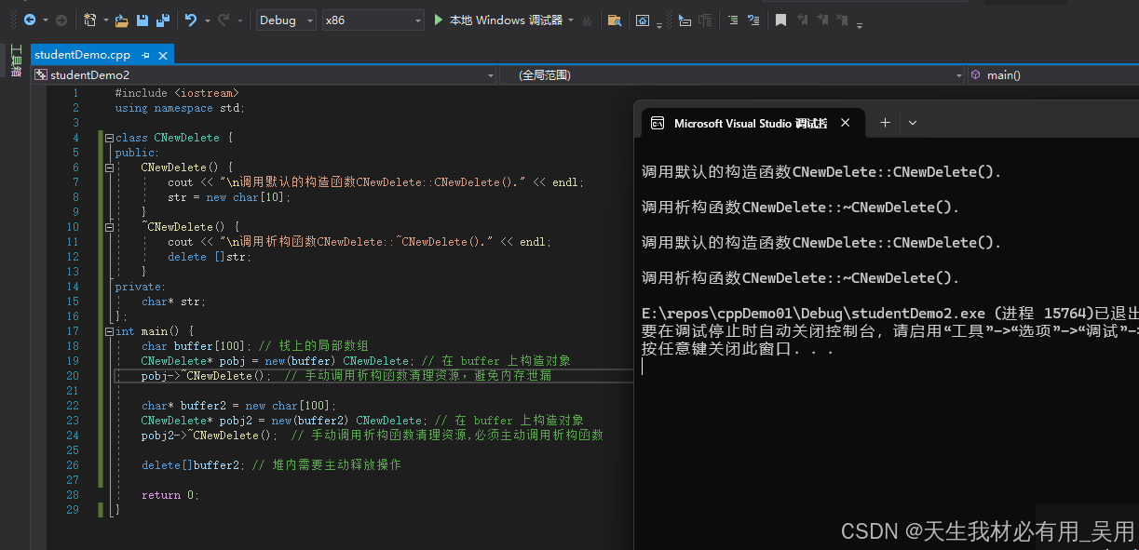Start debugging with the green play icon
The image size is (1139, 550).
(439, 20)
